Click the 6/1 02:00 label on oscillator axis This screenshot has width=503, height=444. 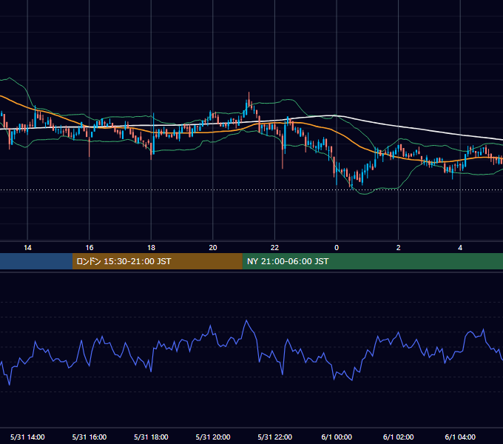point(399,437)
